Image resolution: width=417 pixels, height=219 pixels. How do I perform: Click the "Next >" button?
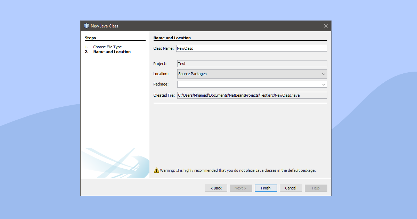(x=241, y=188)
